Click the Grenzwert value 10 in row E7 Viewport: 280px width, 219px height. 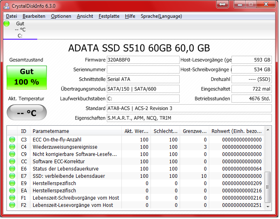click(204, 176)
